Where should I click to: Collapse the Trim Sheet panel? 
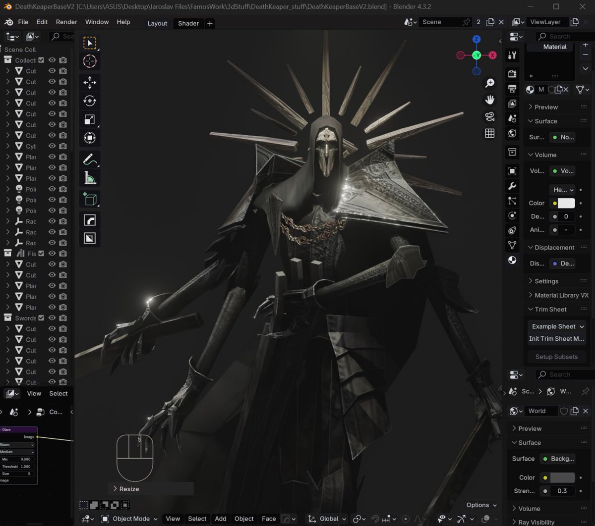click(547, 310)
